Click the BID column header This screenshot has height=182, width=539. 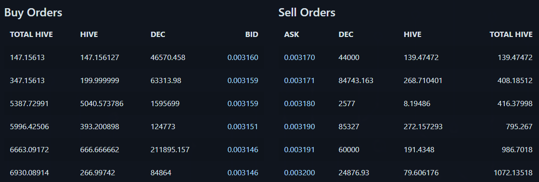[x=252, y=34]
